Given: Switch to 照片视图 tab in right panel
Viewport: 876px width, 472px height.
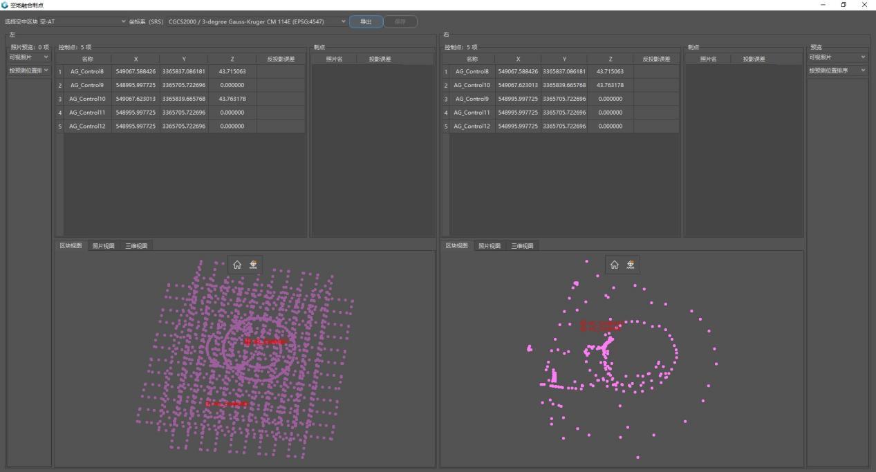Looking at the screenshot, I should tap(490, 246).
